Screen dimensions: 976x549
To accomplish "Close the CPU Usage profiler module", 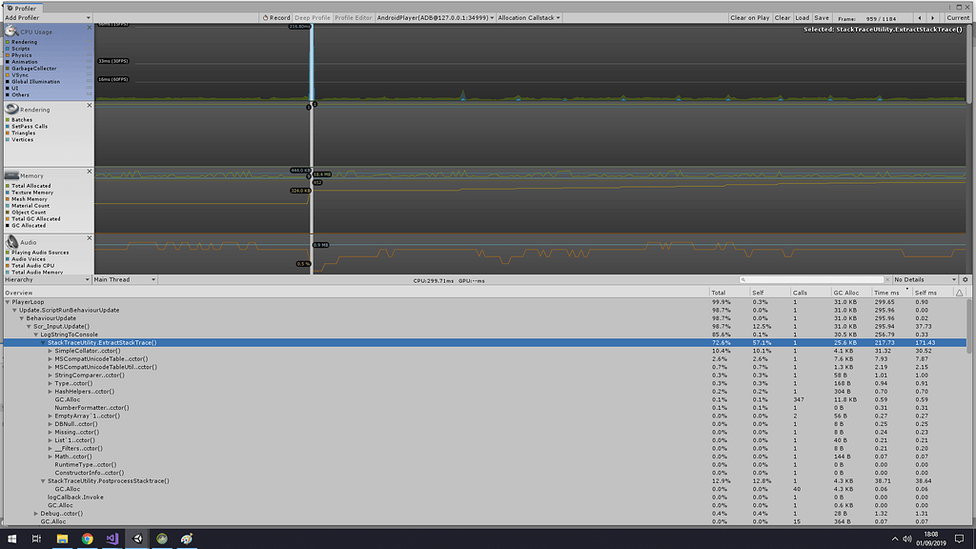I will (89, 26).
